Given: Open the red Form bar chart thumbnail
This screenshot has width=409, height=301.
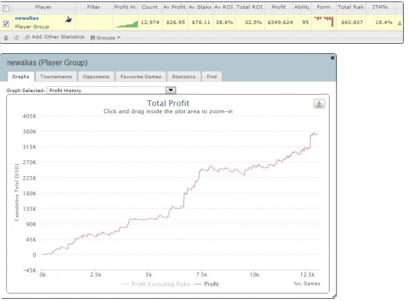Looking at the screenshot, I should point(324,22).
